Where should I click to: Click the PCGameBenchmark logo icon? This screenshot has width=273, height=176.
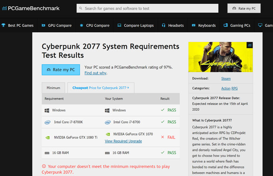pos(4,8)
